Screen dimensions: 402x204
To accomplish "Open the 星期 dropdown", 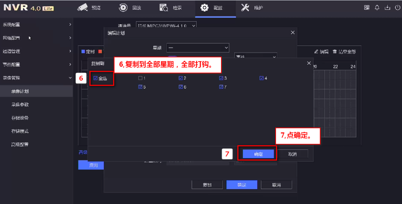I will [198, 48].
